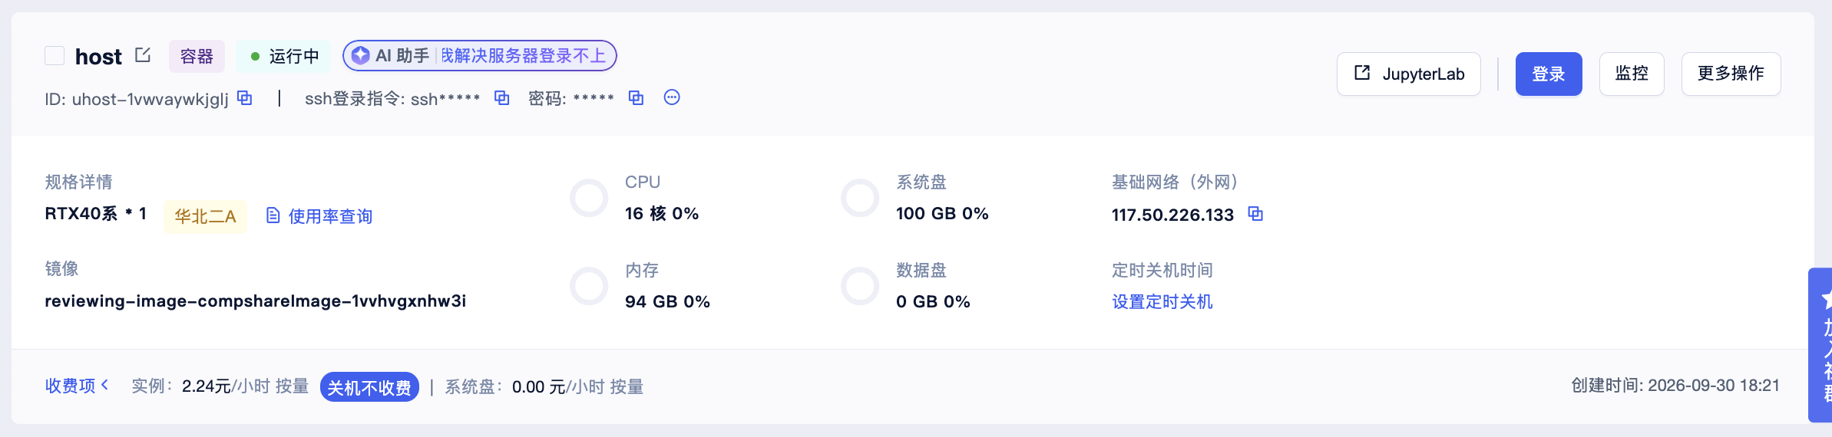The width and height of the screenshot is (1832, 437).
Task: Open the 使用率查询 usage query link
Action: click(330, 216)
